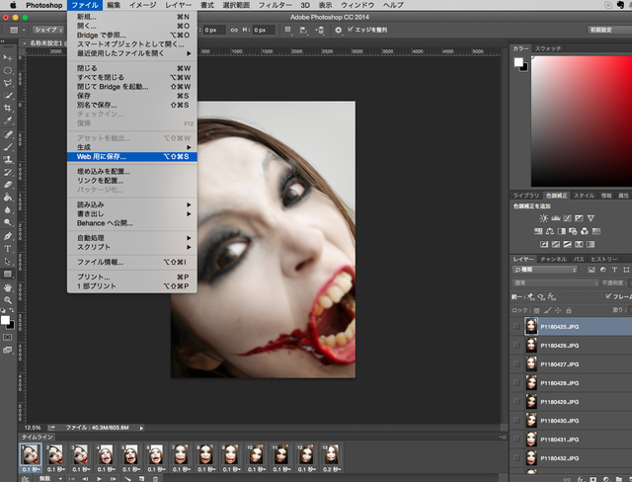Select the Eraser tool

point(8,185)
